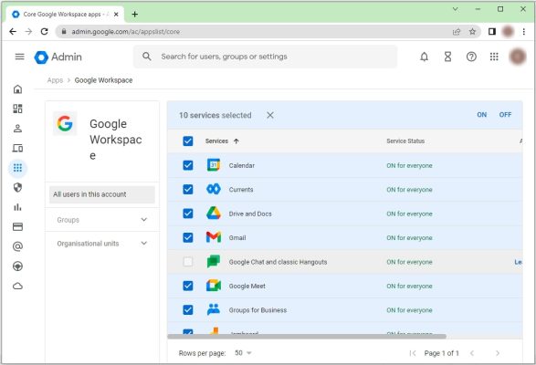Open the main hamburger menu
This screenshot has height=365, width=536.
(x=19, y=57)
